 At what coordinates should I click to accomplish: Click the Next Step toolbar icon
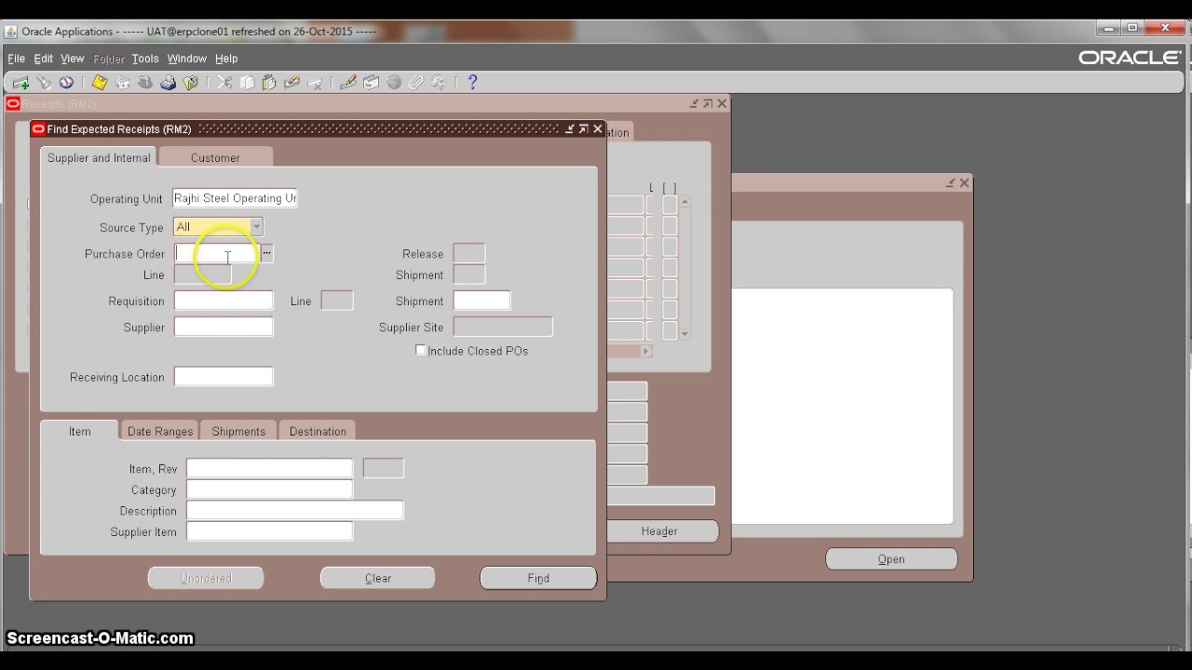coord(123,83)
